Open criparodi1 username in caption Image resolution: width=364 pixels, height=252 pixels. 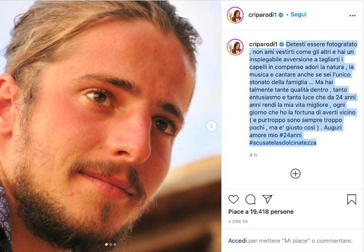[263, 44]
